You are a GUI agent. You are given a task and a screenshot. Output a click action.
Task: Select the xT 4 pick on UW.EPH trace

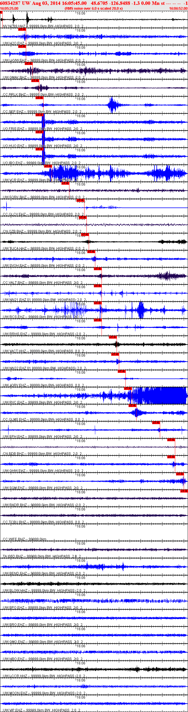(x=156, y=423)
